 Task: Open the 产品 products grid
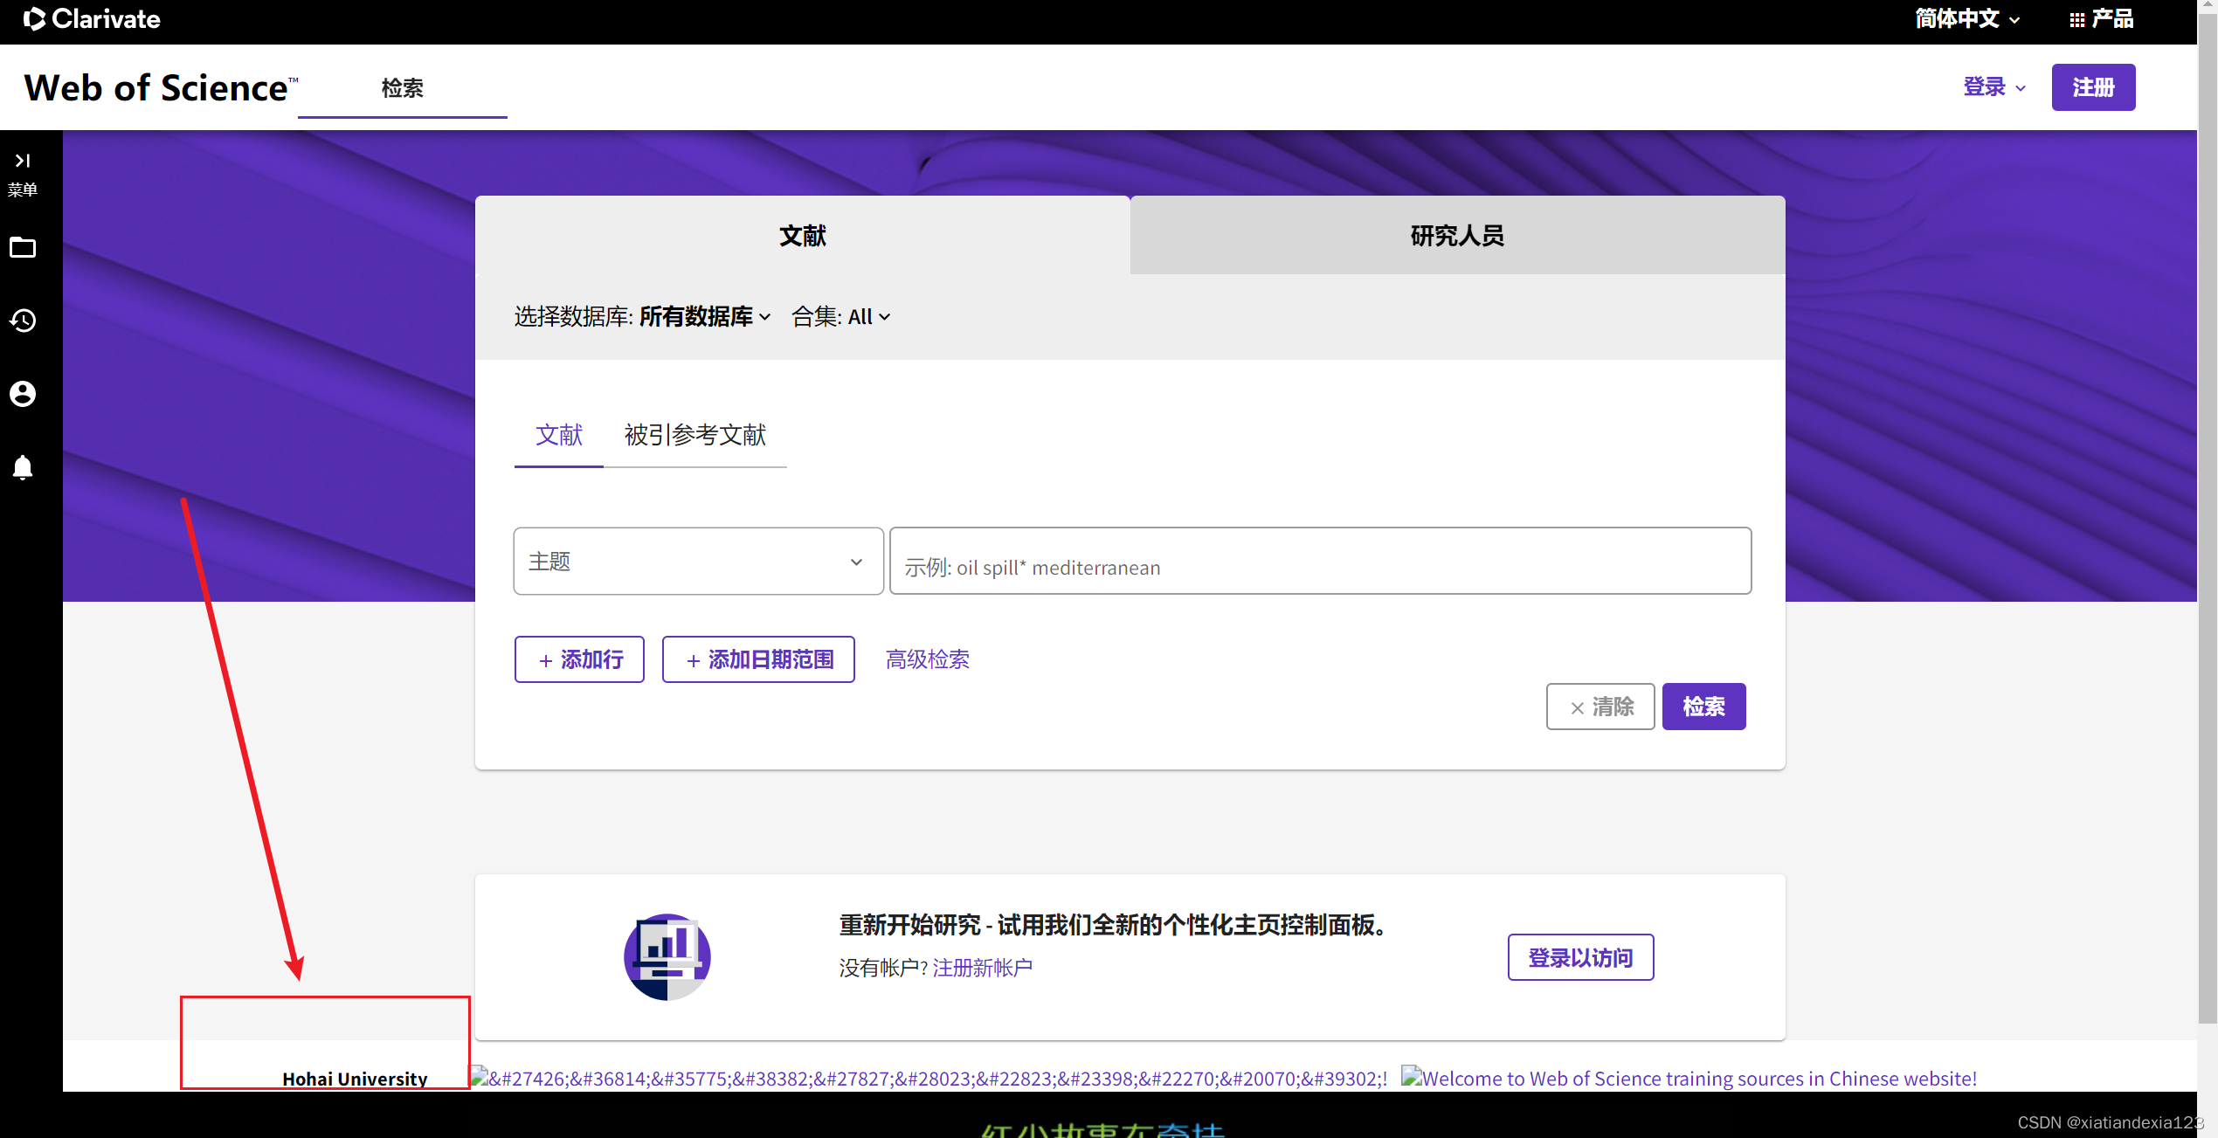(x=2101, y=19)
